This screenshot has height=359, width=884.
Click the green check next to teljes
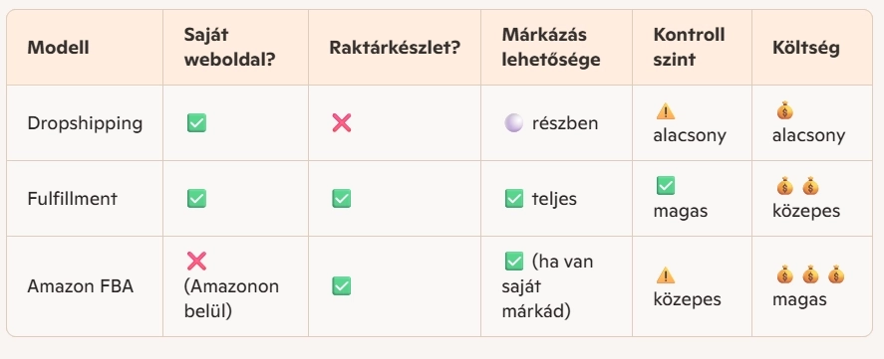513,198
